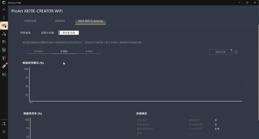The image size is (259, 139).
Task: Click the 0 % utilization value
Action: pos(217,129)
